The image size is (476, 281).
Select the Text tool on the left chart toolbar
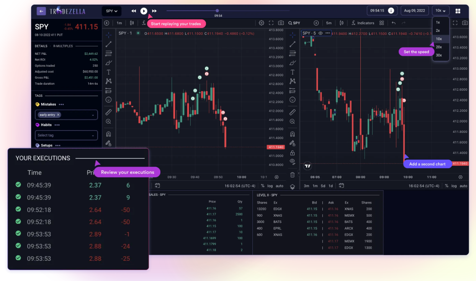108,72
